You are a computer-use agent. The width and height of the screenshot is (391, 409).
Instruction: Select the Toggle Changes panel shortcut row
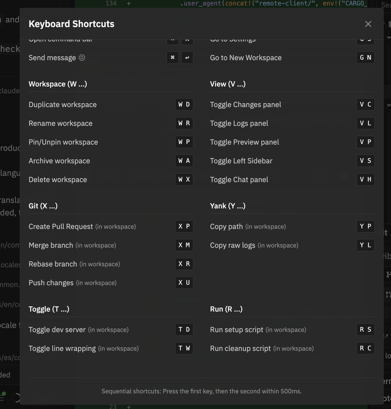[292, 104]
